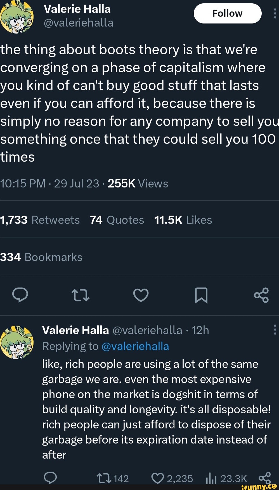Open the more options menu on the reply tweet
The image size is (279, 490).
click(275, 330)
